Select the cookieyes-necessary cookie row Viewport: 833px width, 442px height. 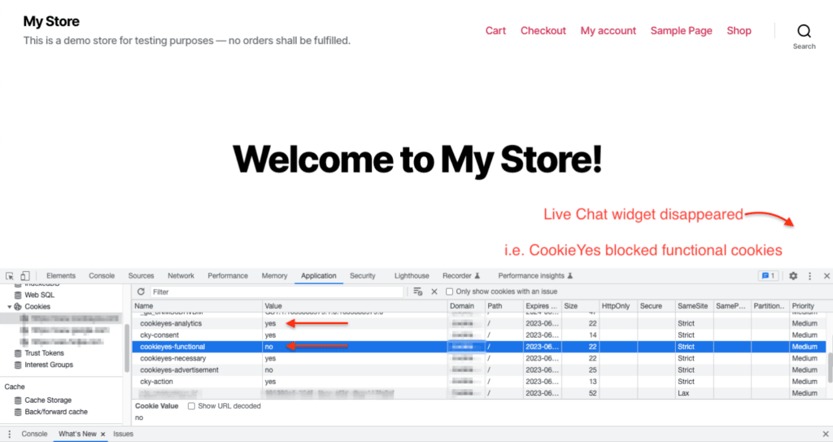pos(478,358)
